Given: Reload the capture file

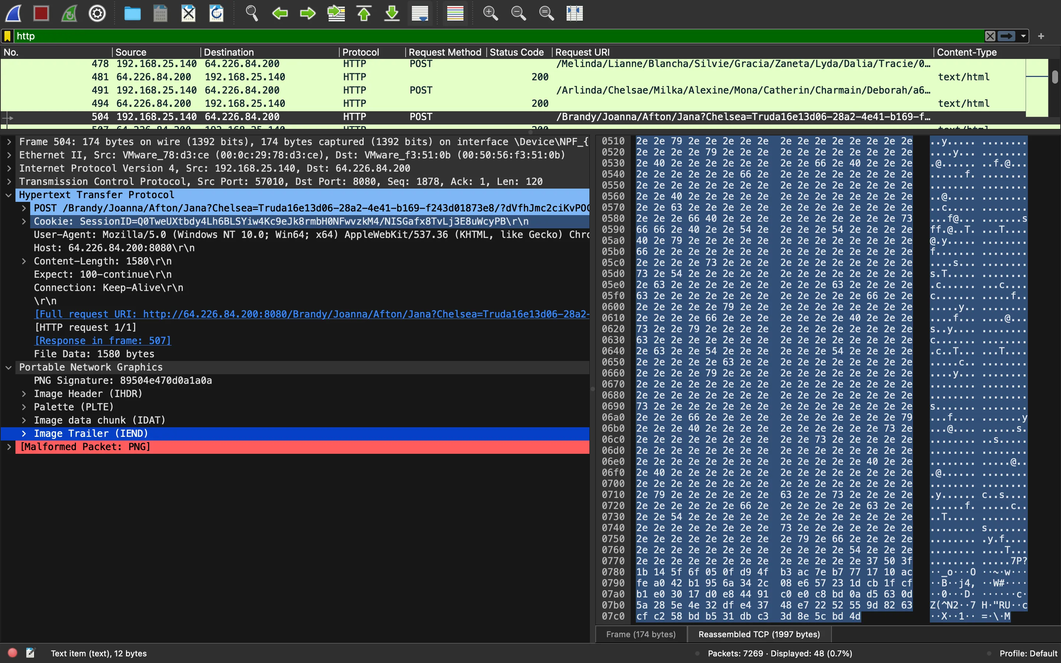Looking at the screenshot, I should 216,13.
